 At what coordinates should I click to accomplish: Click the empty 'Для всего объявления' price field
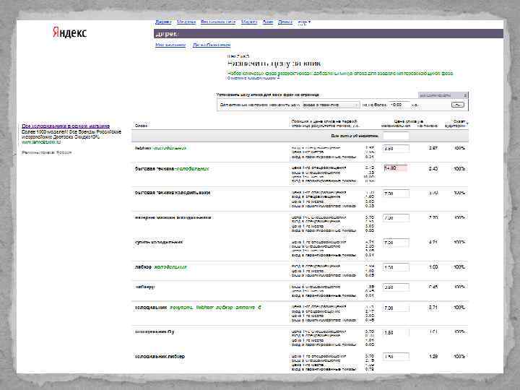(x=396, y=136)
